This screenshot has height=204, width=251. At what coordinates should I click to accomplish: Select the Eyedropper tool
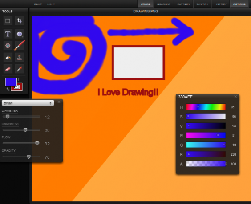tap(20, 69)
